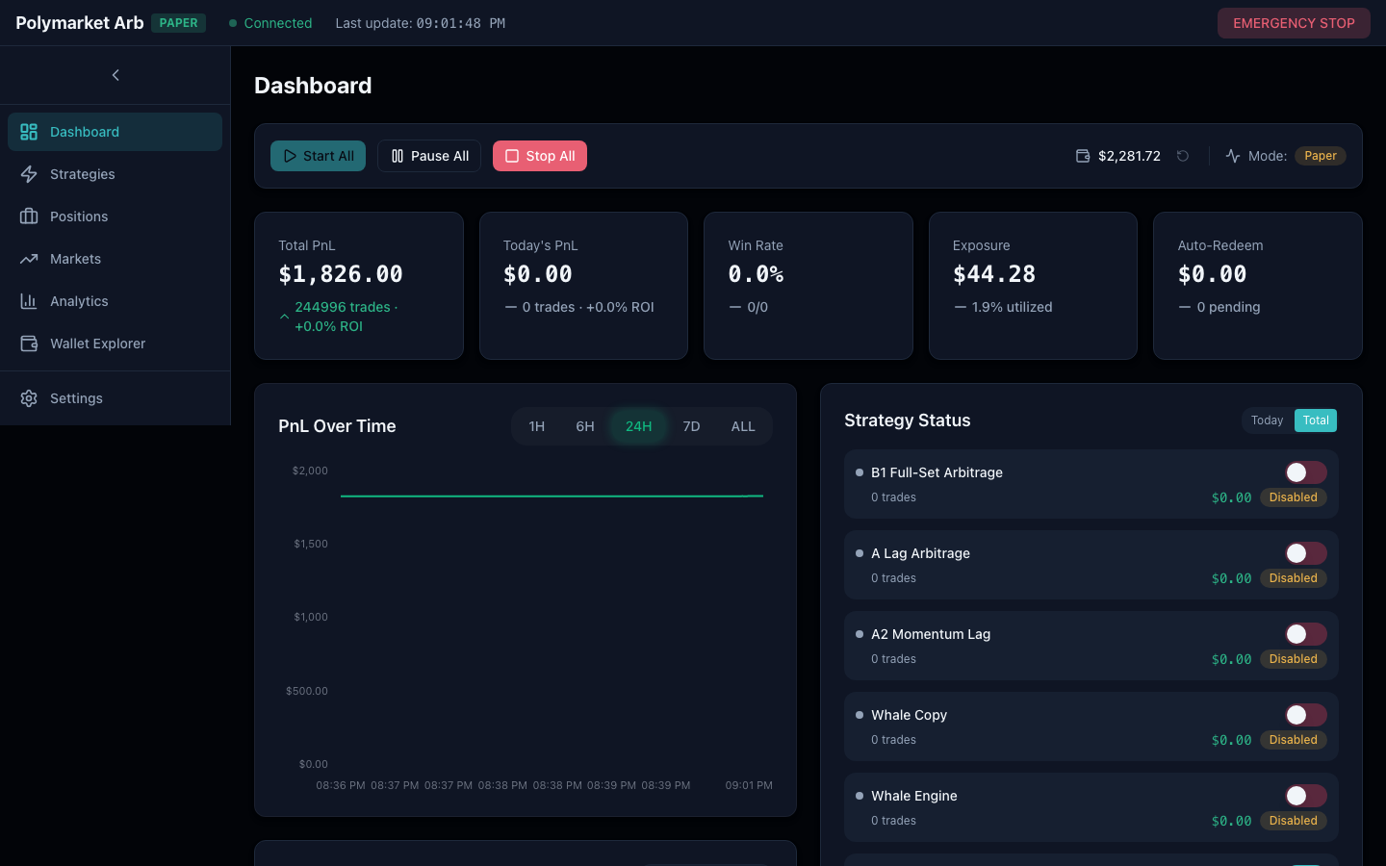Viewport: 1386px width, 866px height.
Task: Click the Paper mode badge
Action: (x=1320, y=155)
